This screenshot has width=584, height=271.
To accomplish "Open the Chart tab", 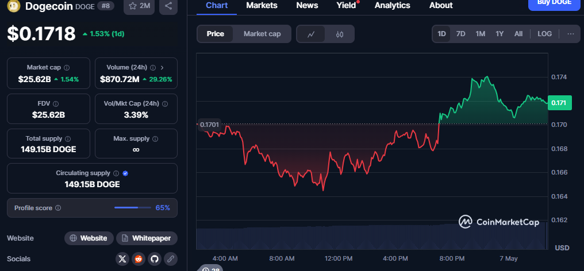I will (217, 6).
